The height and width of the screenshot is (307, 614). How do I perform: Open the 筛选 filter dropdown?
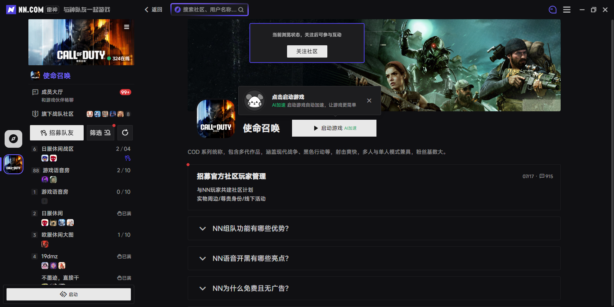(x=101, y=133)
